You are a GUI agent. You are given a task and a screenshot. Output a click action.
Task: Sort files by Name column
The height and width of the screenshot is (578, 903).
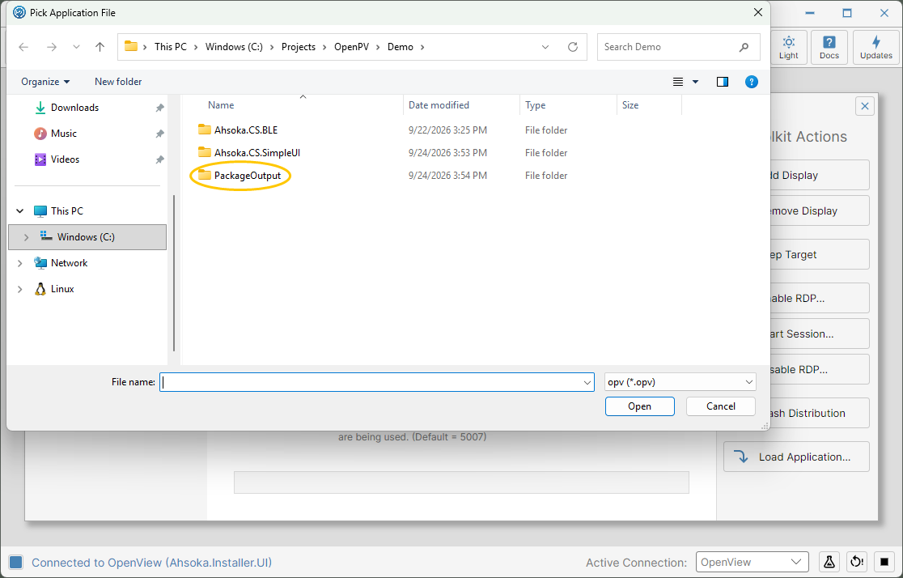pyautogui.click(x=221, y=105)
